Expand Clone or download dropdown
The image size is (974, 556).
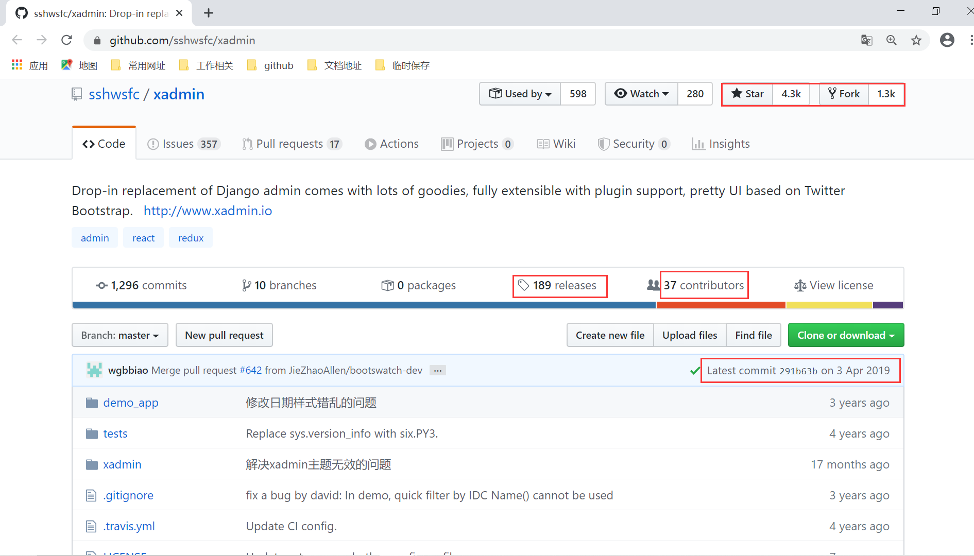tap(846, 335)
